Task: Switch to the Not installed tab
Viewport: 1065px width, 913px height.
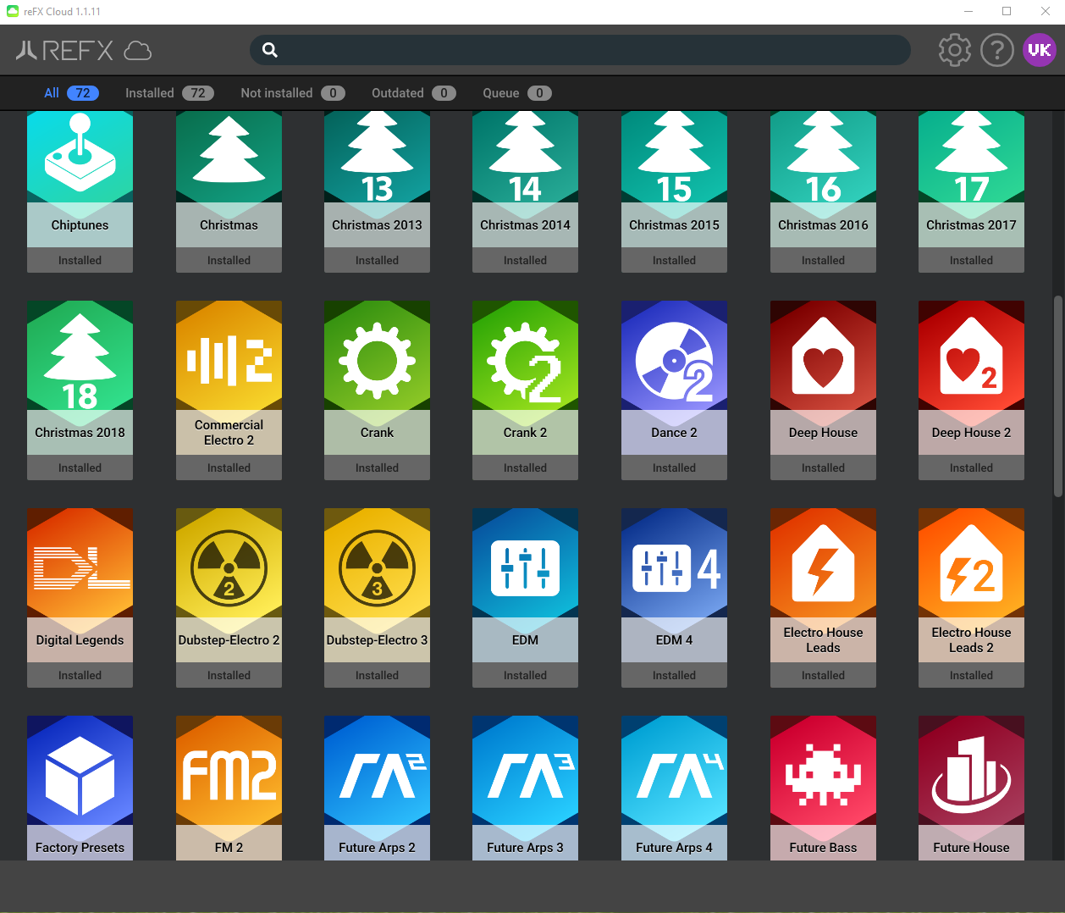Action: [293, 93]
